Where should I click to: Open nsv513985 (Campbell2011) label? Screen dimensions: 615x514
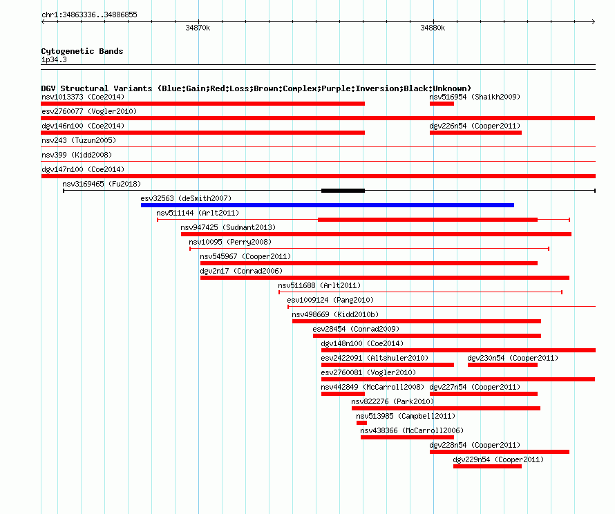click(x=406, y=416)
